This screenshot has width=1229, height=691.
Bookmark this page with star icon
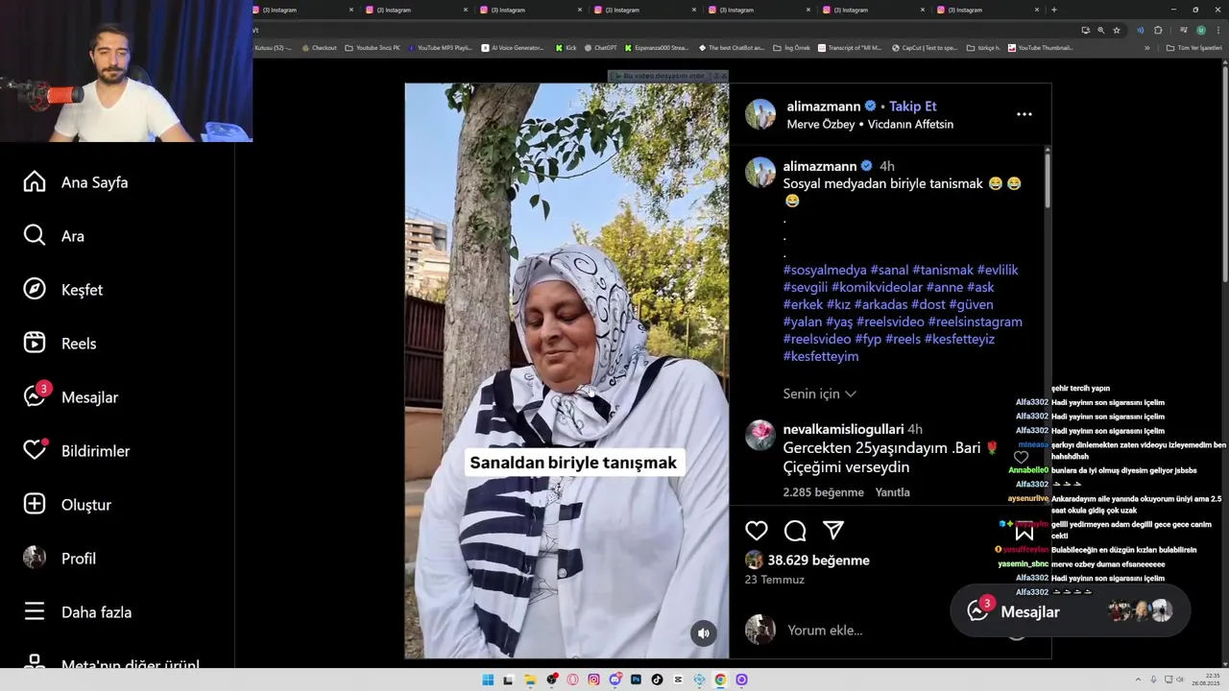[1117, 30]
